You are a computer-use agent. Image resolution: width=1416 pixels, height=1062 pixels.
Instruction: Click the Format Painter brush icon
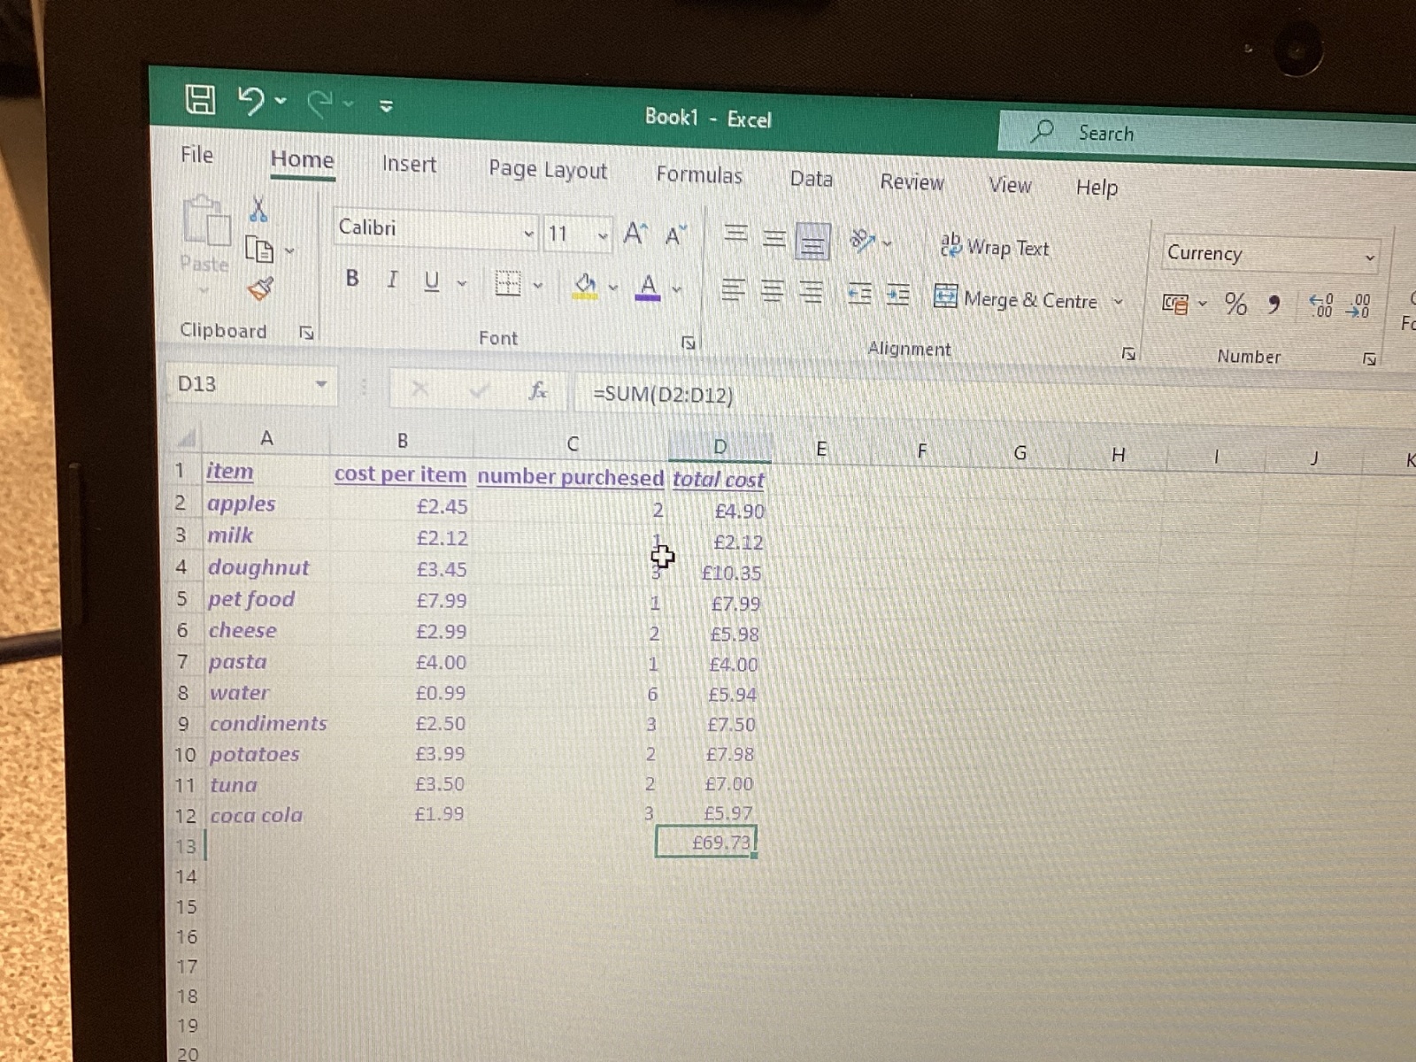point(260,289)
